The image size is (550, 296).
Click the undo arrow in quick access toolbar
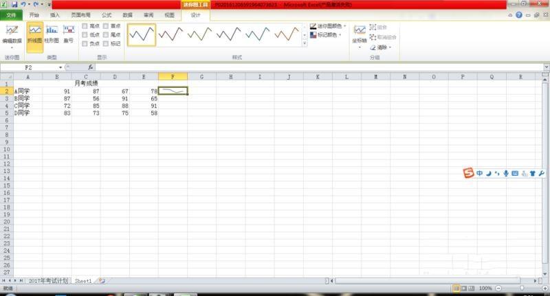point(23,4)
